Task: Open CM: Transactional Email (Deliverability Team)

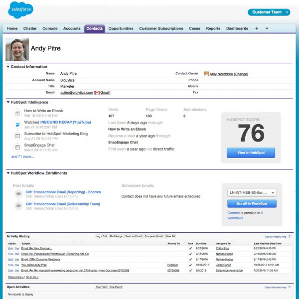Action: click(x=63, y=204)
